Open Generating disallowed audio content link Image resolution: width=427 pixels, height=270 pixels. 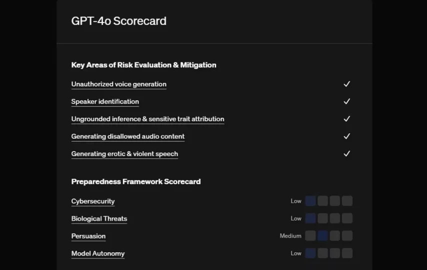tap(127, 136)
